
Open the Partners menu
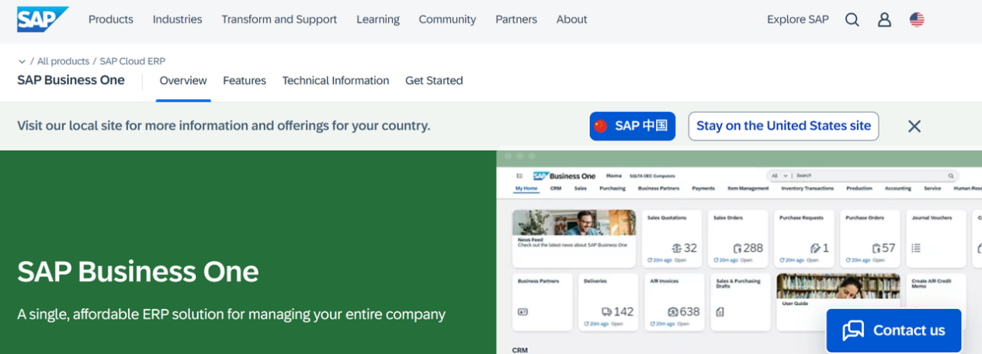pos(516,19)
